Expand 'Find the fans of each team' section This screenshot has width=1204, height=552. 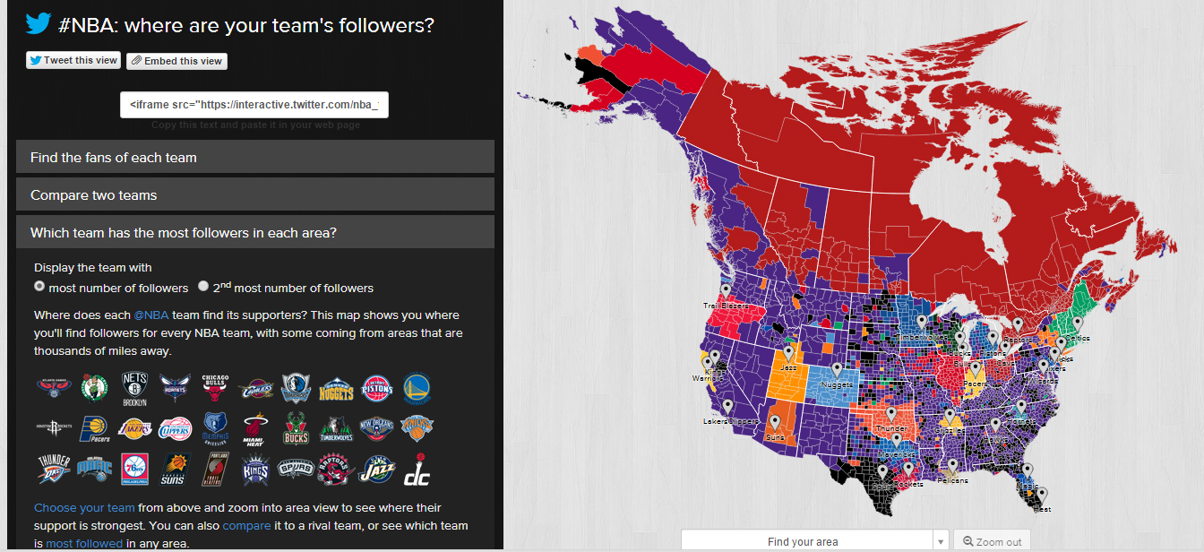255,157
